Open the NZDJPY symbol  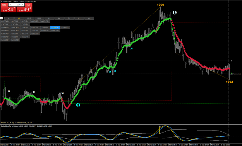25,34
